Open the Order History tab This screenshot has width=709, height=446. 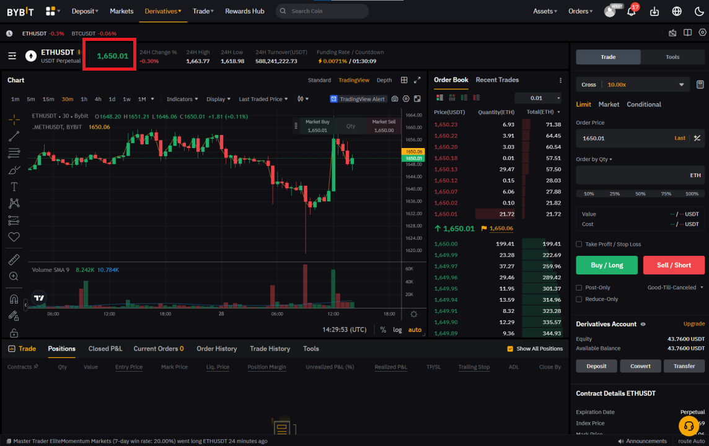[x=216, y=349]
